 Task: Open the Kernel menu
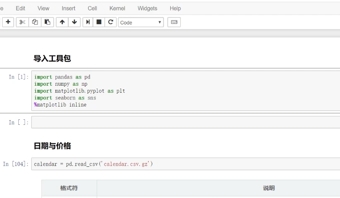[117, 8]
